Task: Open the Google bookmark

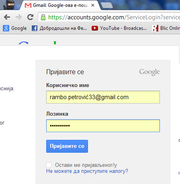Action: tap(15, 28)
